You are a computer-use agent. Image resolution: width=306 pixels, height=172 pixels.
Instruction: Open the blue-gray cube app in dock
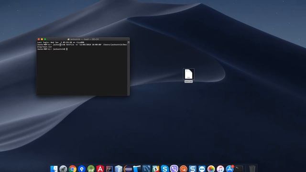click(119, 169)
